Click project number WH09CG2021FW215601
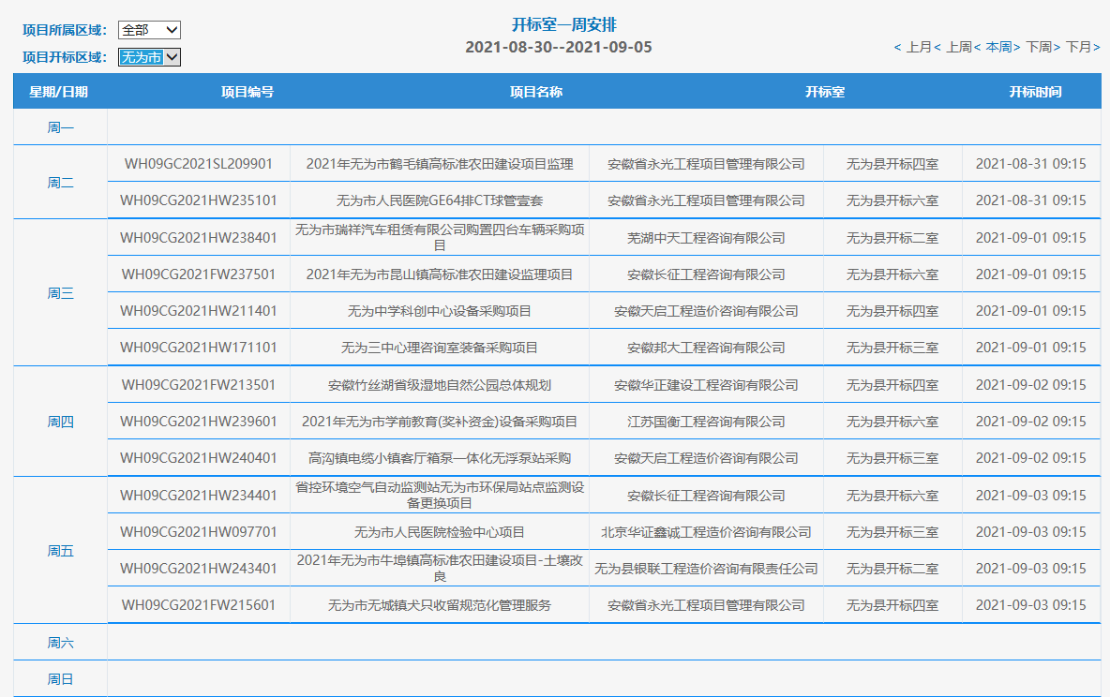Viewport: 1110px width, 697px height. click(198, 605)
